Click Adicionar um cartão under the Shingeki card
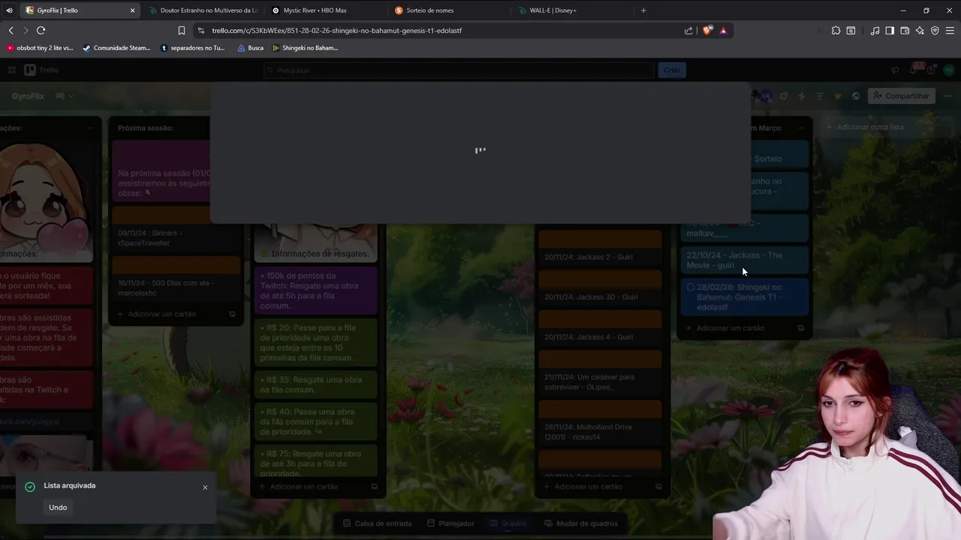The image size is (961, 540). pos(730,328)
